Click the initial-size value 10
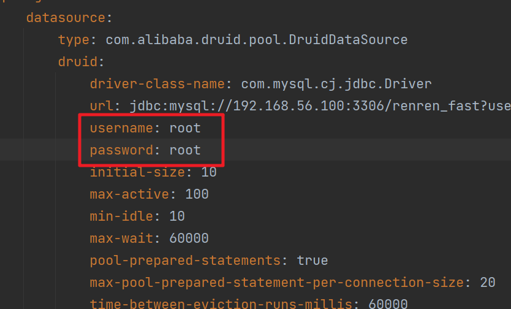This screenshot has height=309, width=511. point(209,172)
